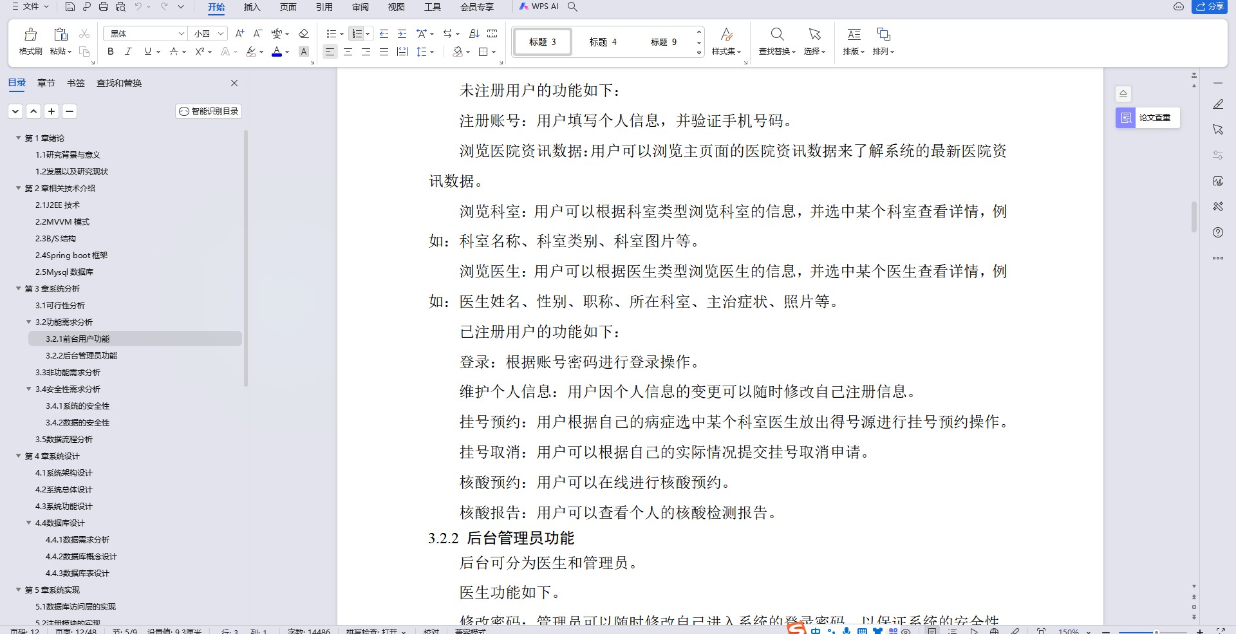
Task: Click the 格式刷 (format painter) icon
Action: point(30,33)
